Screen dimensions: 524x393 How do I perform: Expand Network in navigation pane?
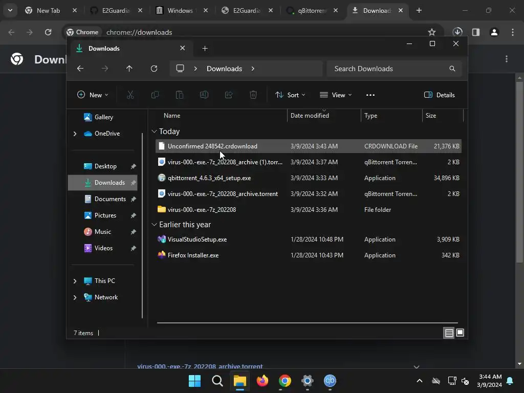[75, 297]
